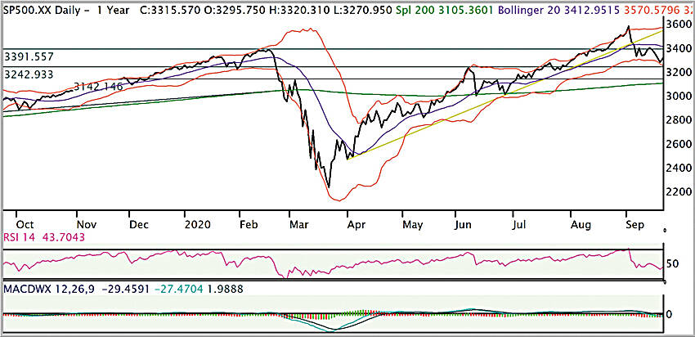Image resolution: width=695 pixels, height=337 pixels.
Task: Click the MACD value '-29.4591'
Action: (x=126, y=290)
